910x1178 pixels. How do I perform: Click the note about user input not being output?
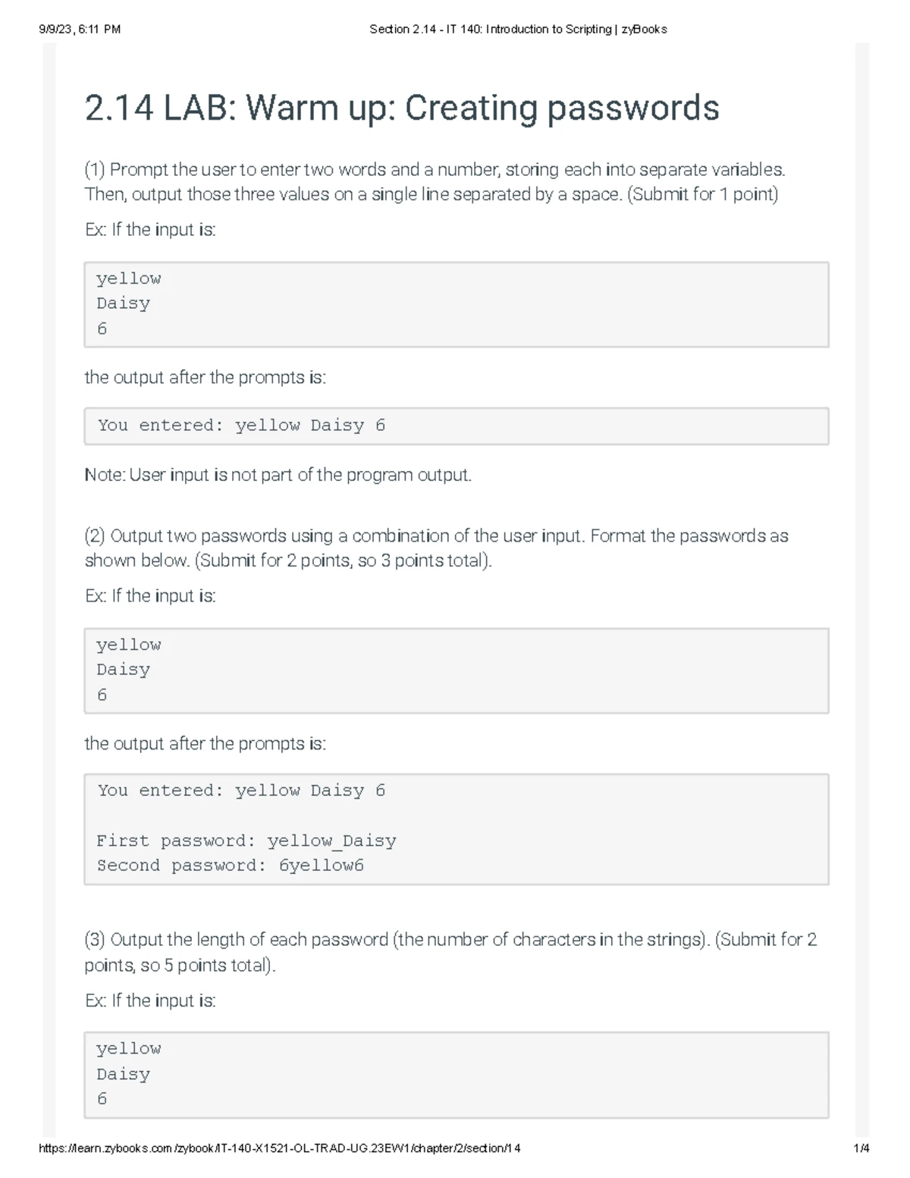point(278,475)
